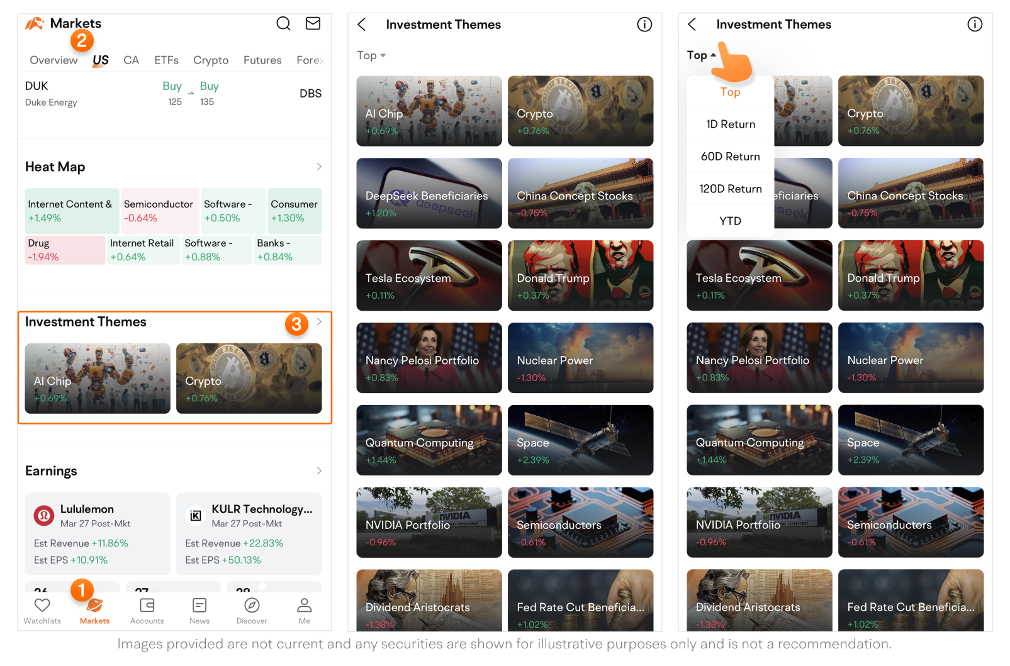Open News icon in bottom navigation

(199, 605)
